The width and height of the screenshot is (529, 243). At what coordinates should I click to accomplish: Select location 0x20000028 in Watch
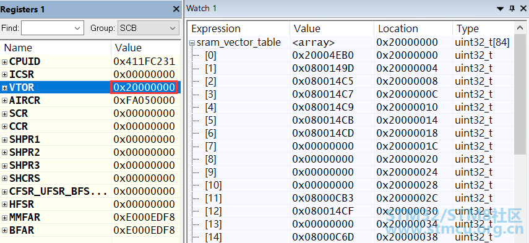pyautogui.click(x=407, y=185)
